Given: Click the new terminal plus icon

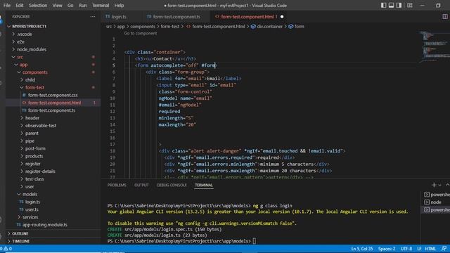Looking at the screenshot, I should 434,185.
